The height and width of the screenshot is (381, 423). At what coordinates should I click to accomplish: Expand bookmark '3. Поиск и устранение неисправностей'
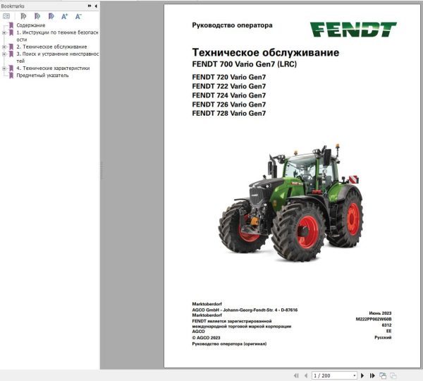[x=4, y=54]
